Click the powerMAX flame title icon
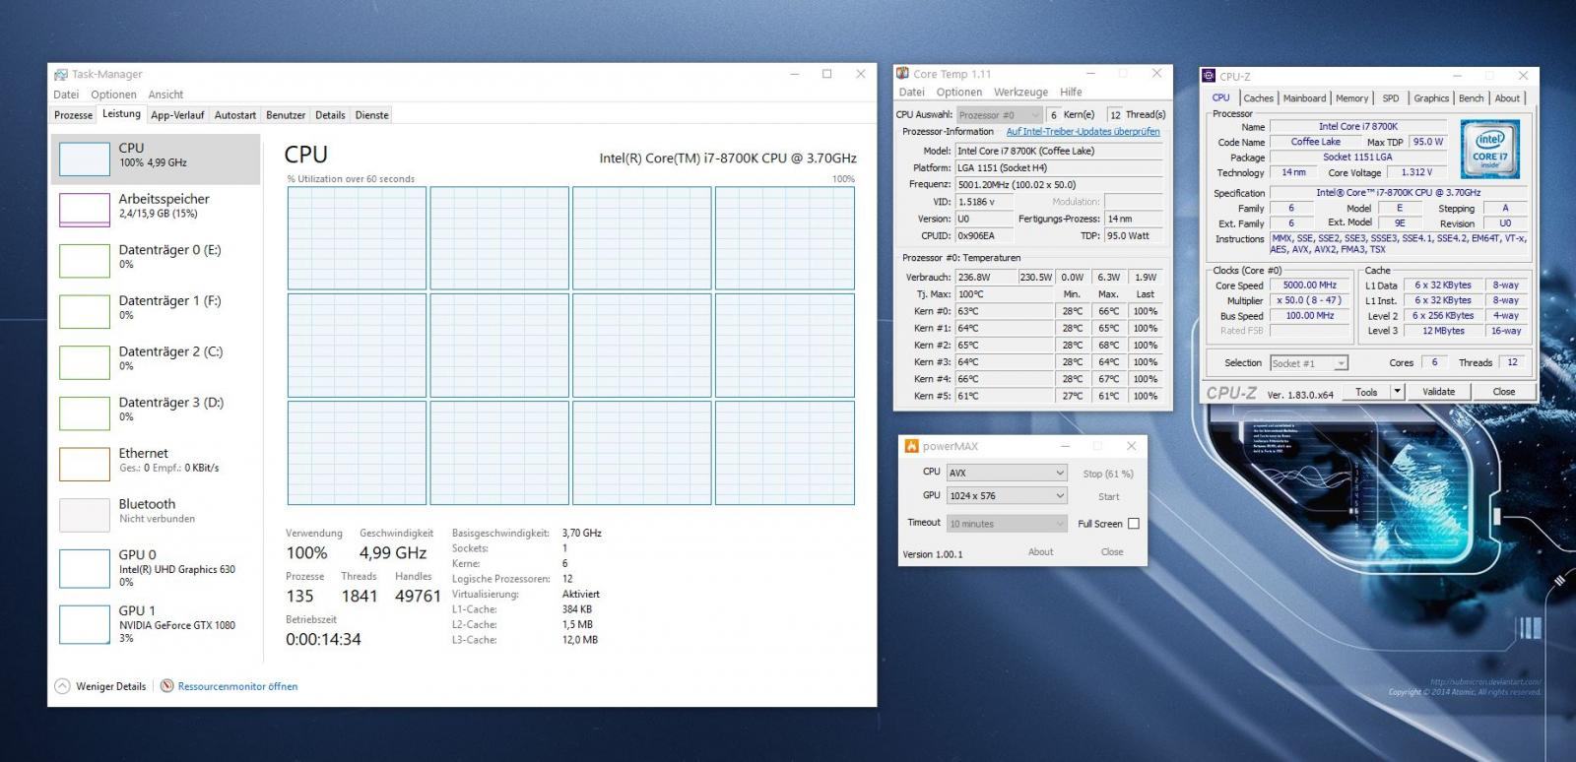 (x=912, y=446)
